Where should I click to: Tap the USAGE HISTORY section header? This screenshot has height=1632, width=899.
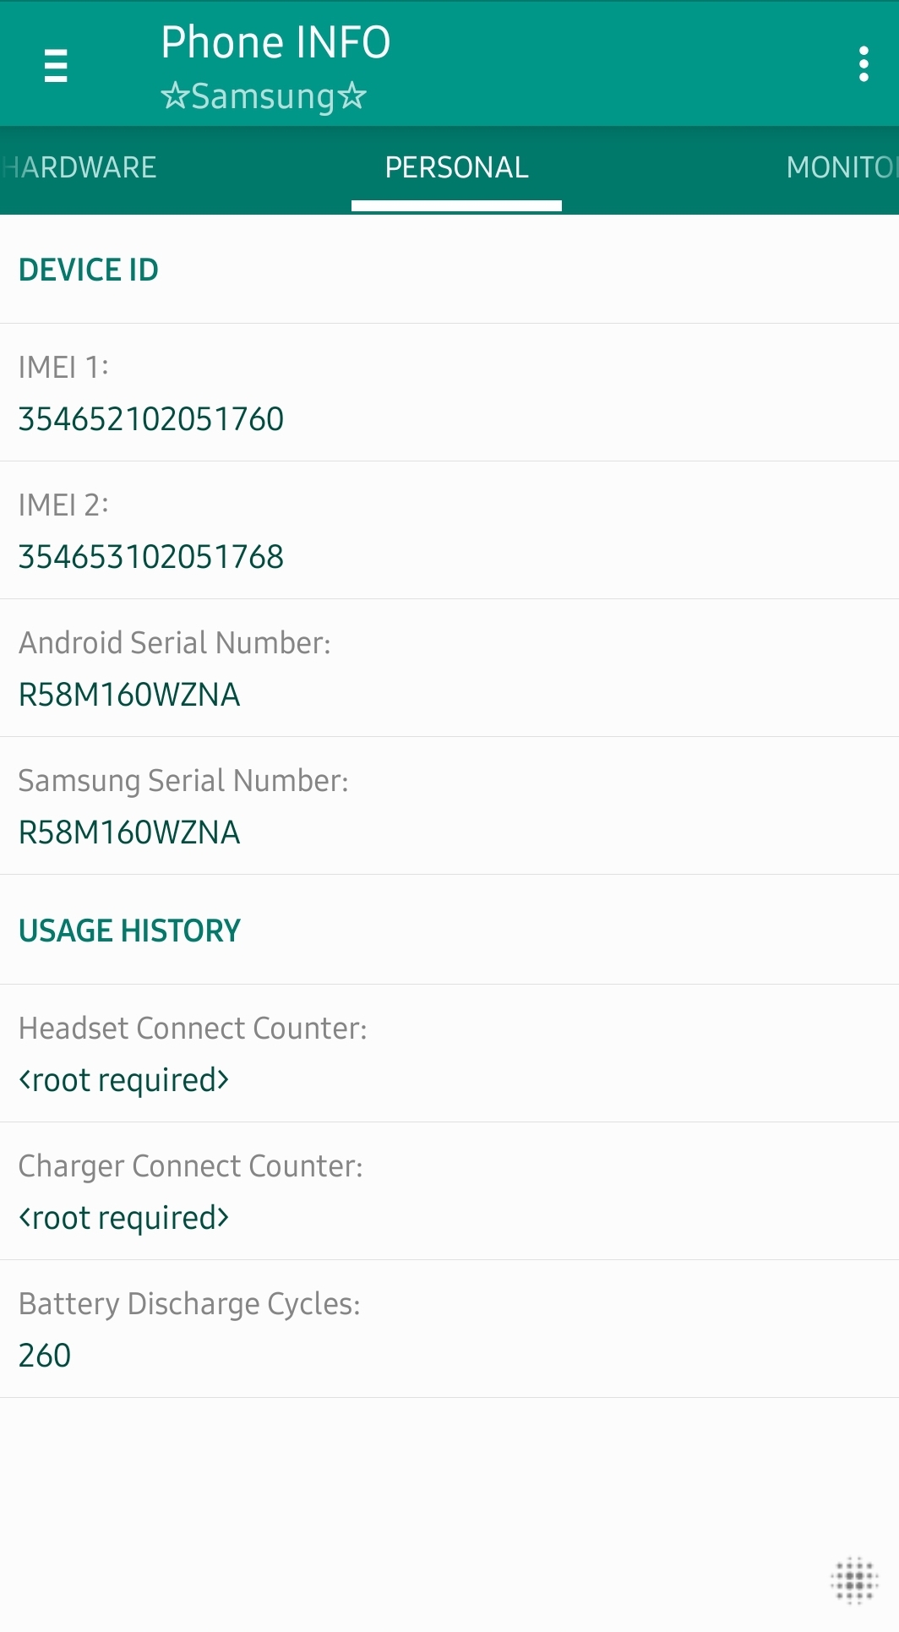click(x=128, y=930)
